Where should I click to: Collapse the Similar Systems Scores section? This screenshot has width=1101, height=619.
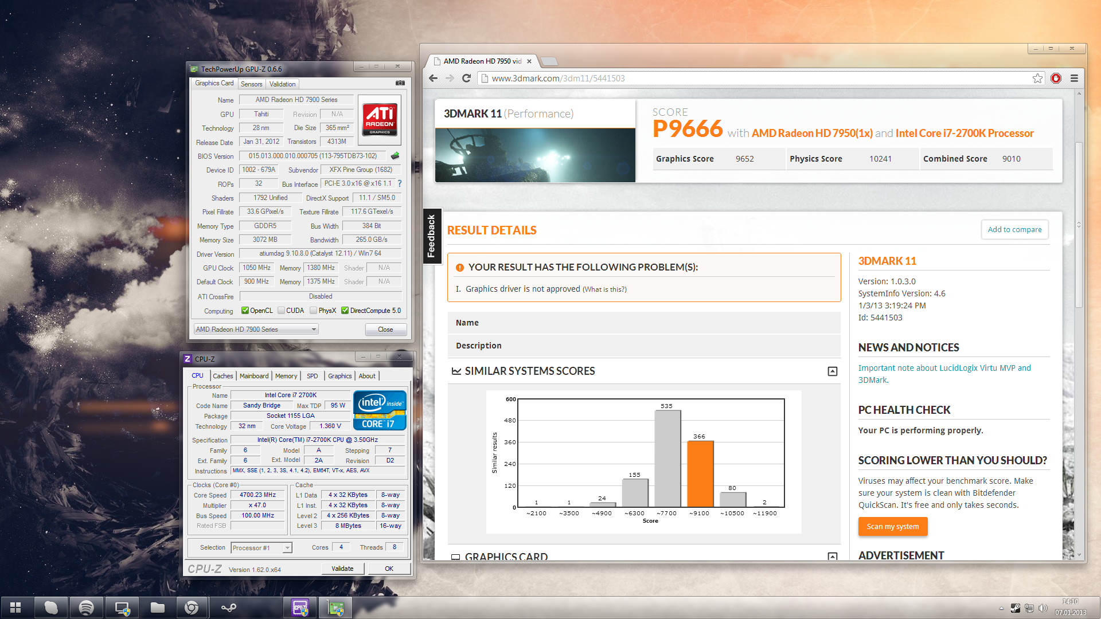[832, 371]
